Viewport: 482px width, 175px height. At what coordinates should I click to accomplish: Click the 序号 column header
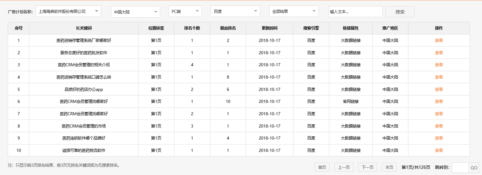coord(19,28)
